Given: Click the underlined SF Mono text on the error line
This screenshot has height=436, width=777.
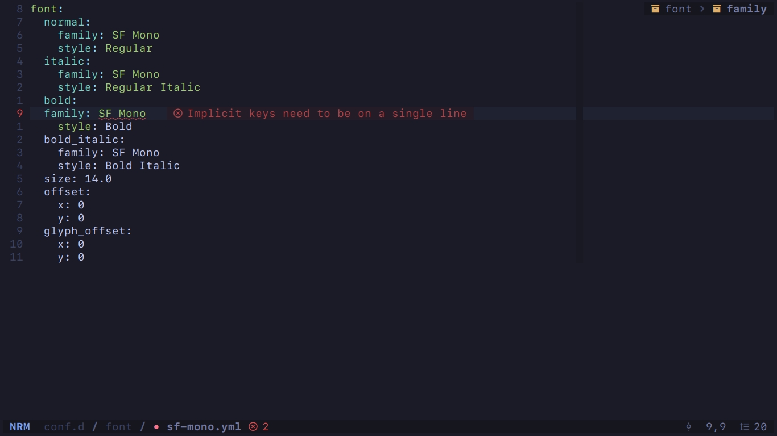Looking at the screenshot, I should [x=122, y=114].
